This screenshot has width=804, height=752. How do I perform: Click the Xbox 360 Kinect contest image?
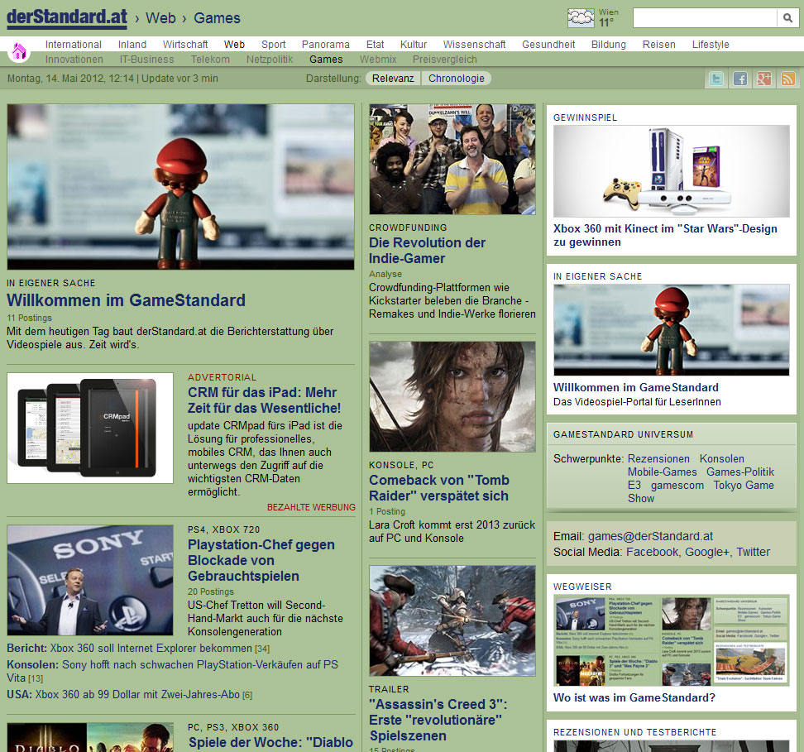[x=671, y=171]
